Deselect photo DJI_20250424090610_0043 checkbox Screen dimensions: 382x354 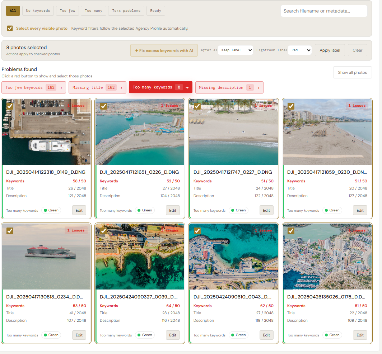coord(197,231)
